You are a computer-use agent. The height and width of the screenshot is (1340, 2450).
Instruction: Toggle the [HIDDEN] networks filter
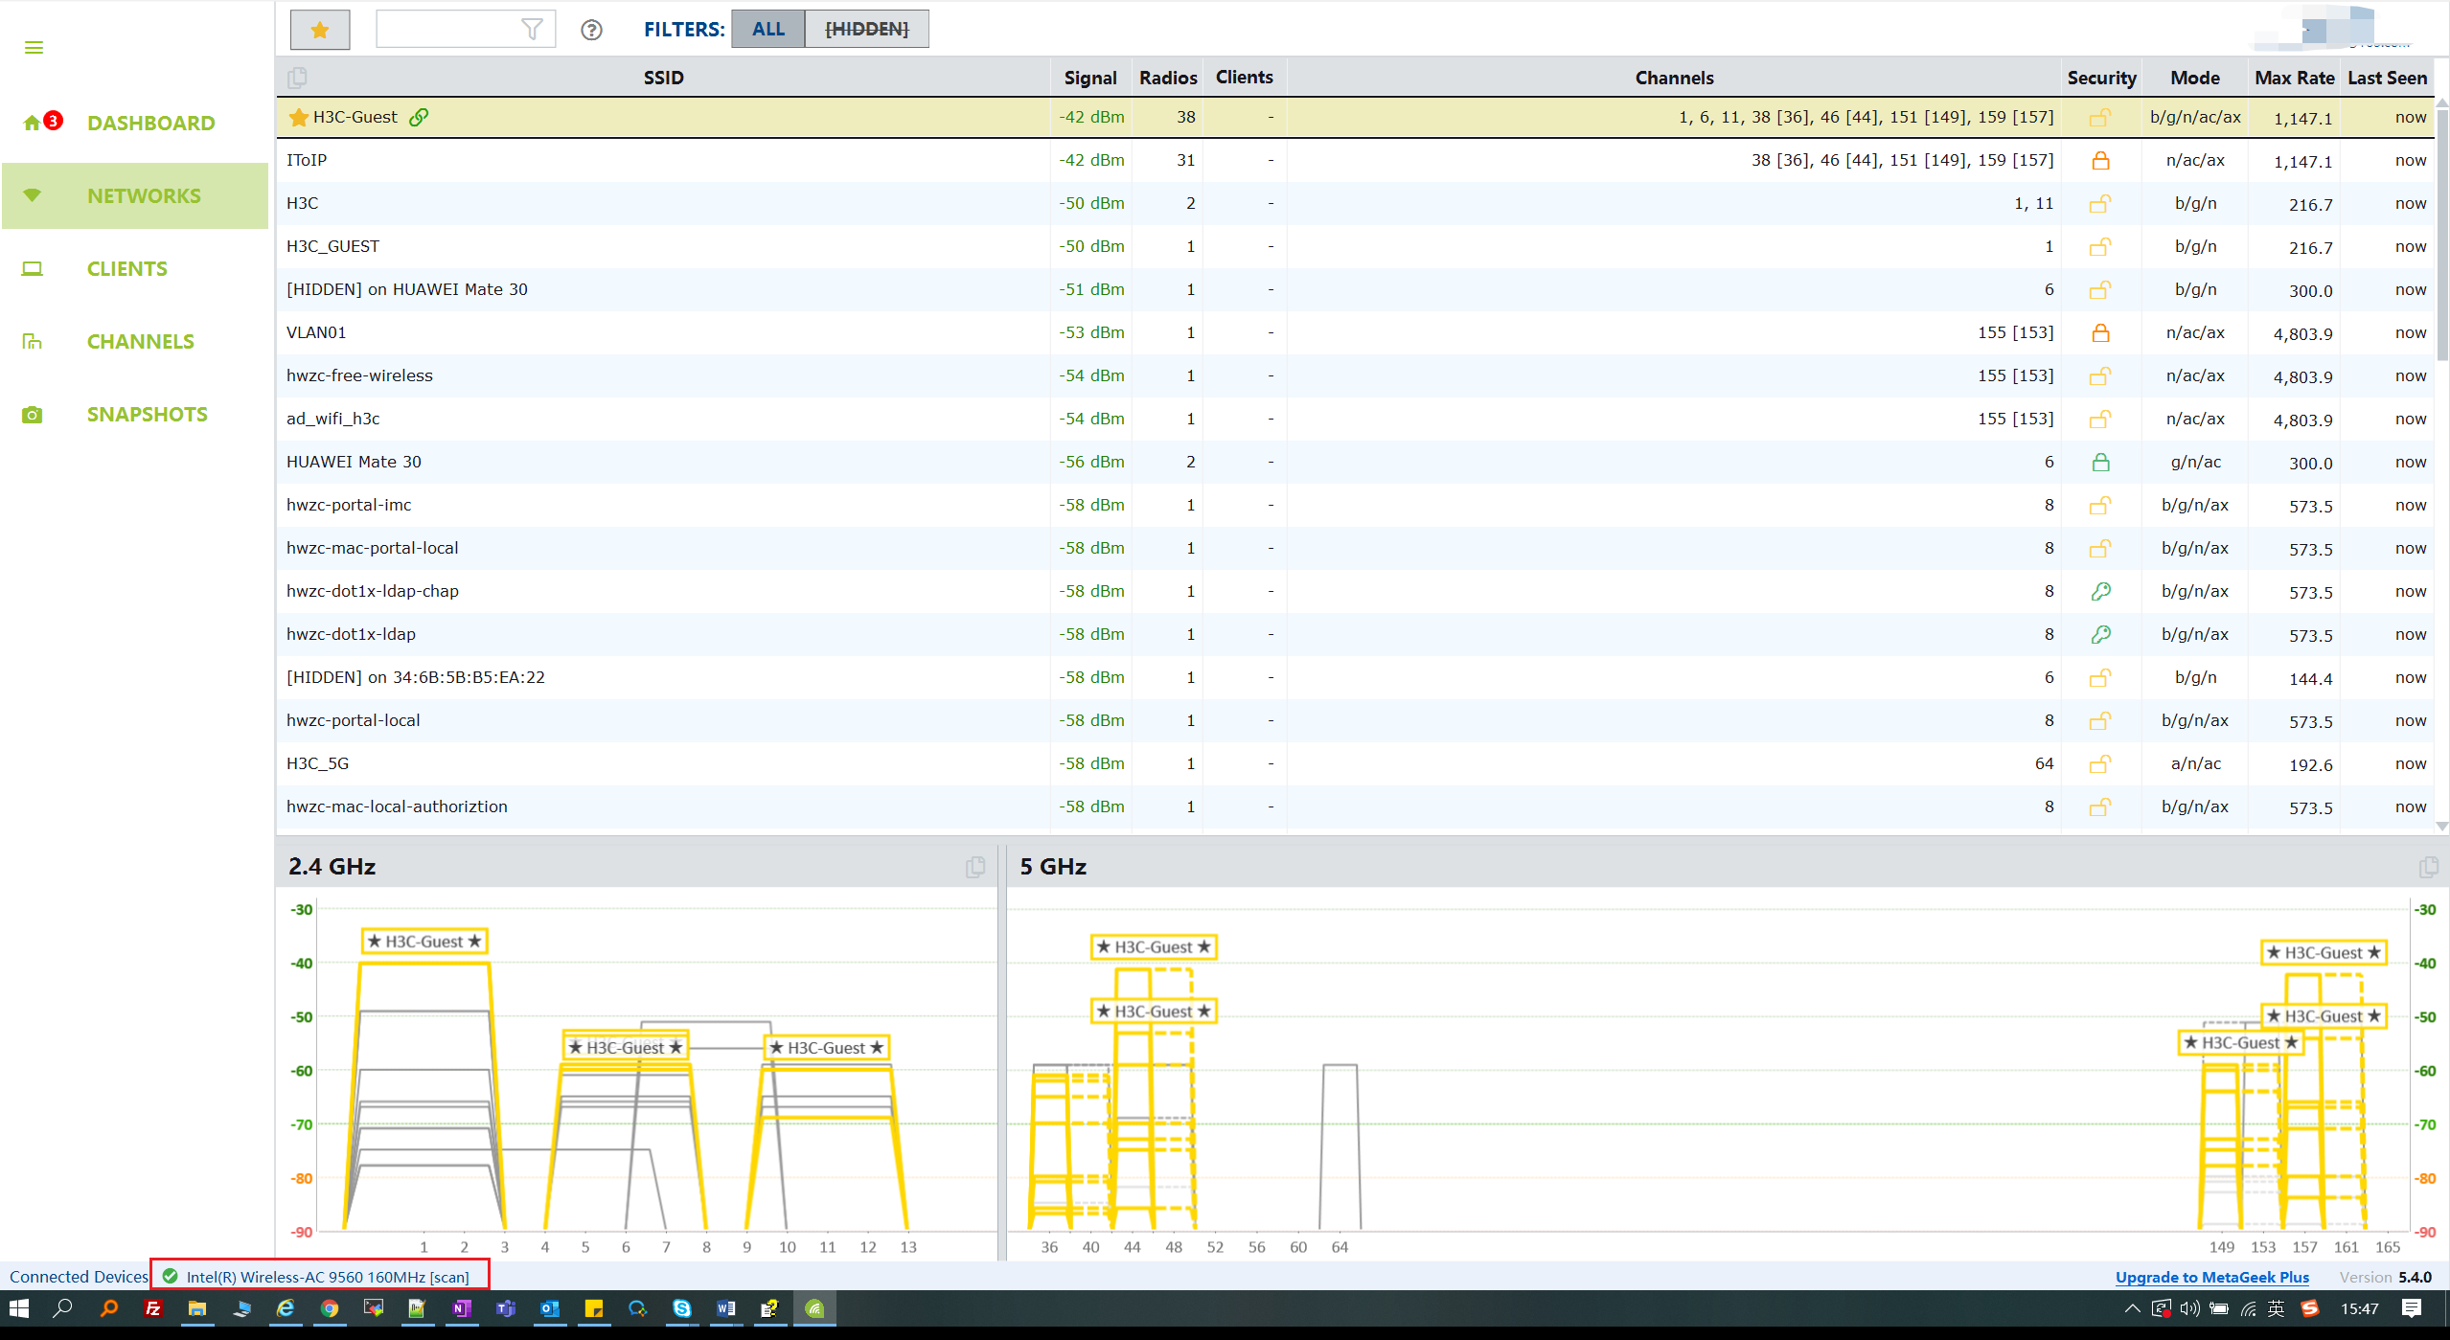coord(867,30)
